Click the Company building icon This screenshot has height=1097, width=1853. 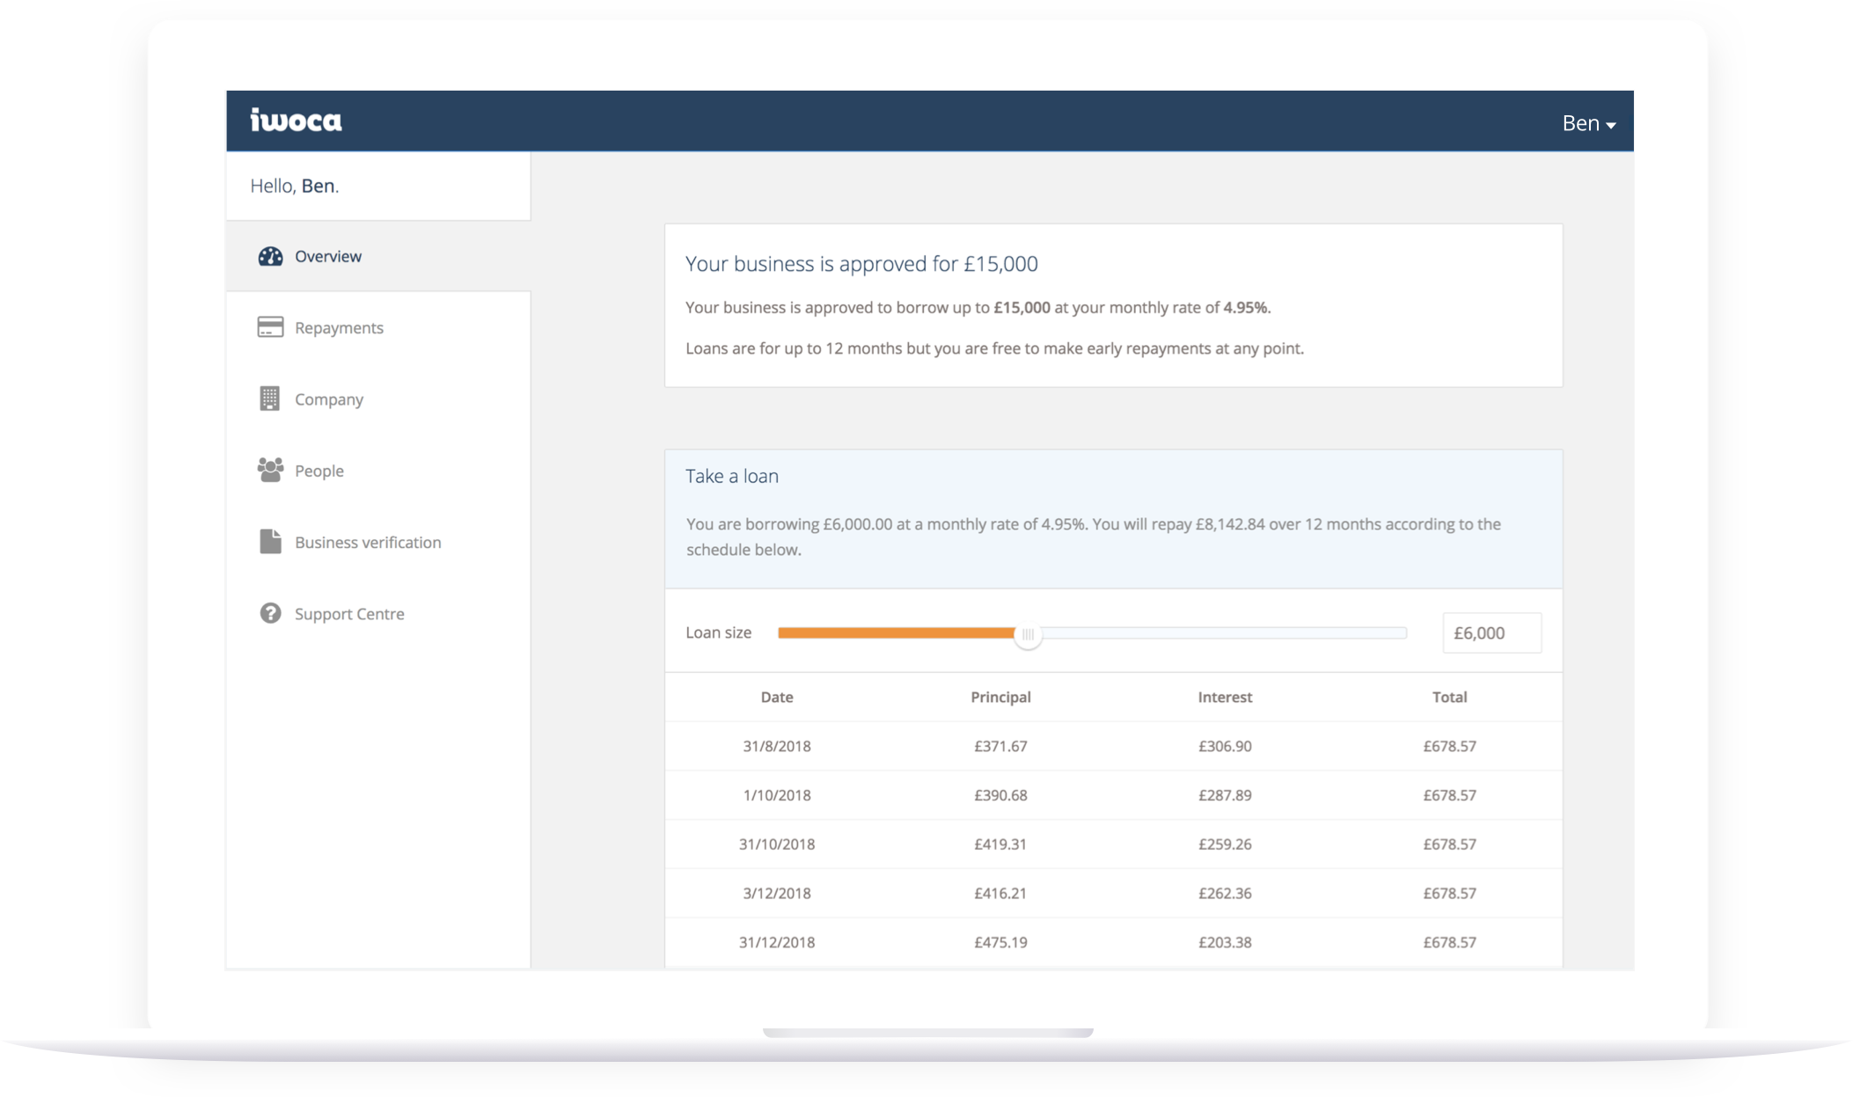pos(270,399)
